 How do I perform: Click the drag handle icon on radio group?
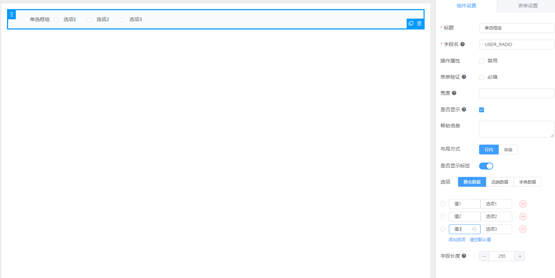point(12,14)
